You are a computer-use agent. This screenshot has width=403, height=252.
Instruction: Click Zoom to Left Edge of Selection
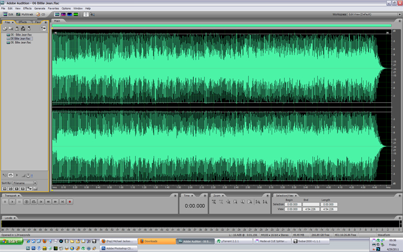(243, 202)
